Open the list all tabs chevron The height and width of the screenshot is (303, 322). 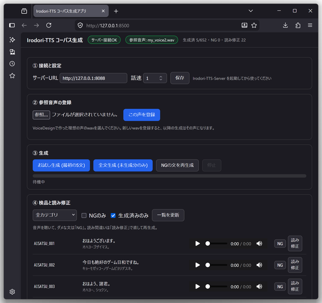(x=251, y=11)
